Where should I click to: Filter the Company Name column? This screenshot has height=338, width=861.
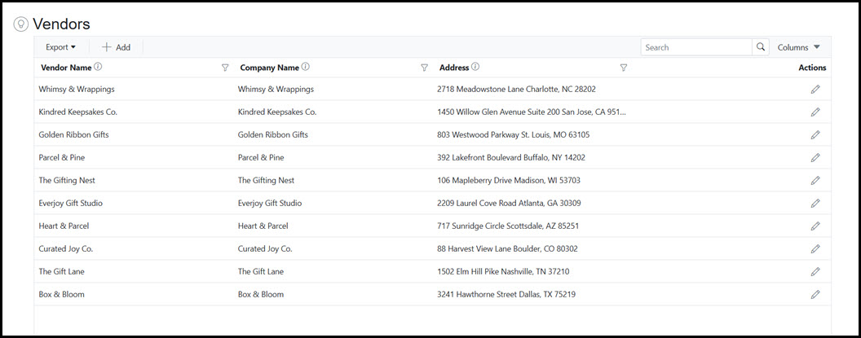coord(424,68)
